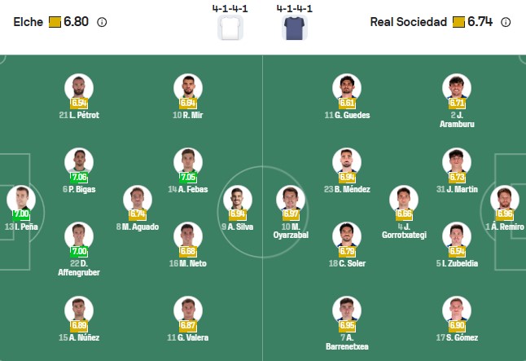Open S. Gómez player photo
526x361 pixels.
tap(457, 310)
